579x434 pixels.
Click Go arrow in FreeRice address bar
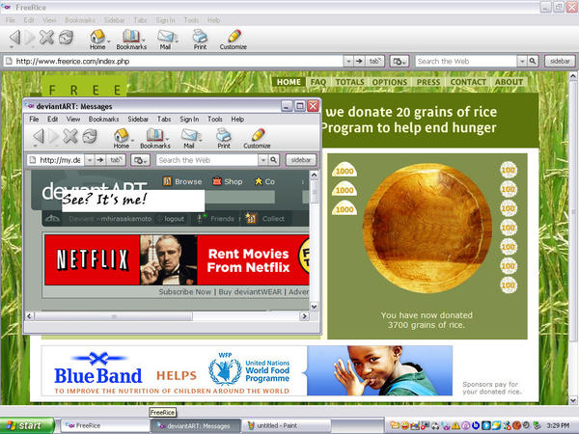click(359, 62)
